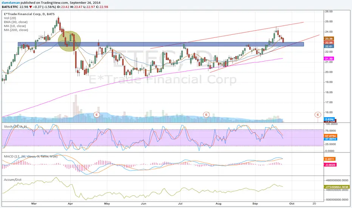Click the L:22.97 low value in header

pyautogui.click(x=89, y=7)
